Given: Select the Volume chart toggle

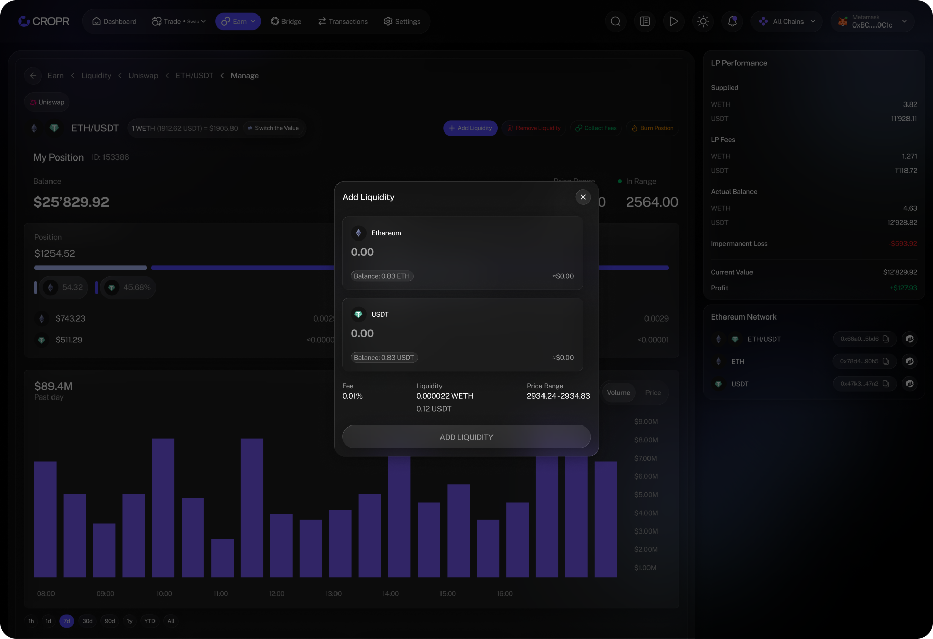Looking at the screenshot, I should pyautogui.click(x=618, y=393).
